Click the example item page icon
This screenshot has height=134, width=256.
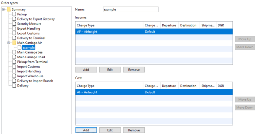point(20,48)
